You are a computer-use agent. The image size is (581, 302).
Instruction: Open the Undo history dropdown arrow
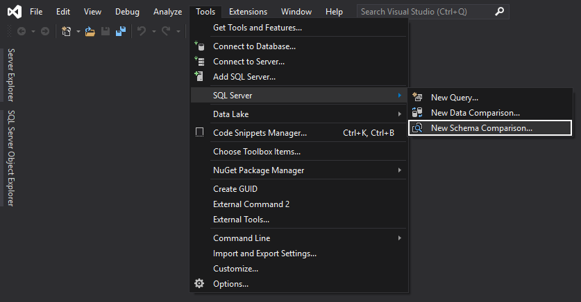click(154, 31)
